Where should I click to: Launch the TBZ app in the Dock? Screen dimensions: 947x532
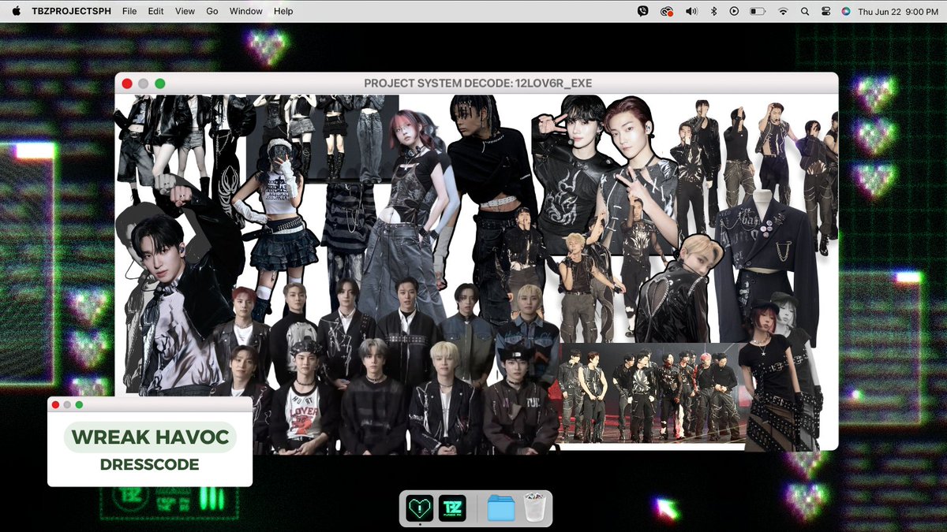[452, 508]
